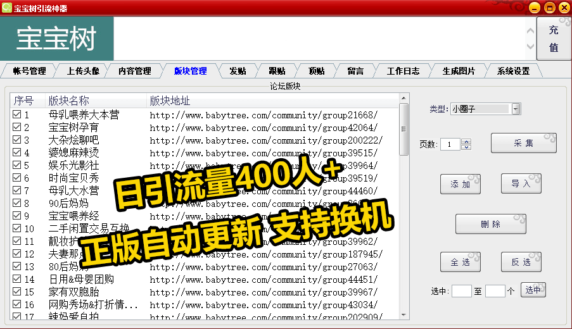Select the URL ending group21668/
The height and width of the screenshot is (329, 572).
pos(264,115)
